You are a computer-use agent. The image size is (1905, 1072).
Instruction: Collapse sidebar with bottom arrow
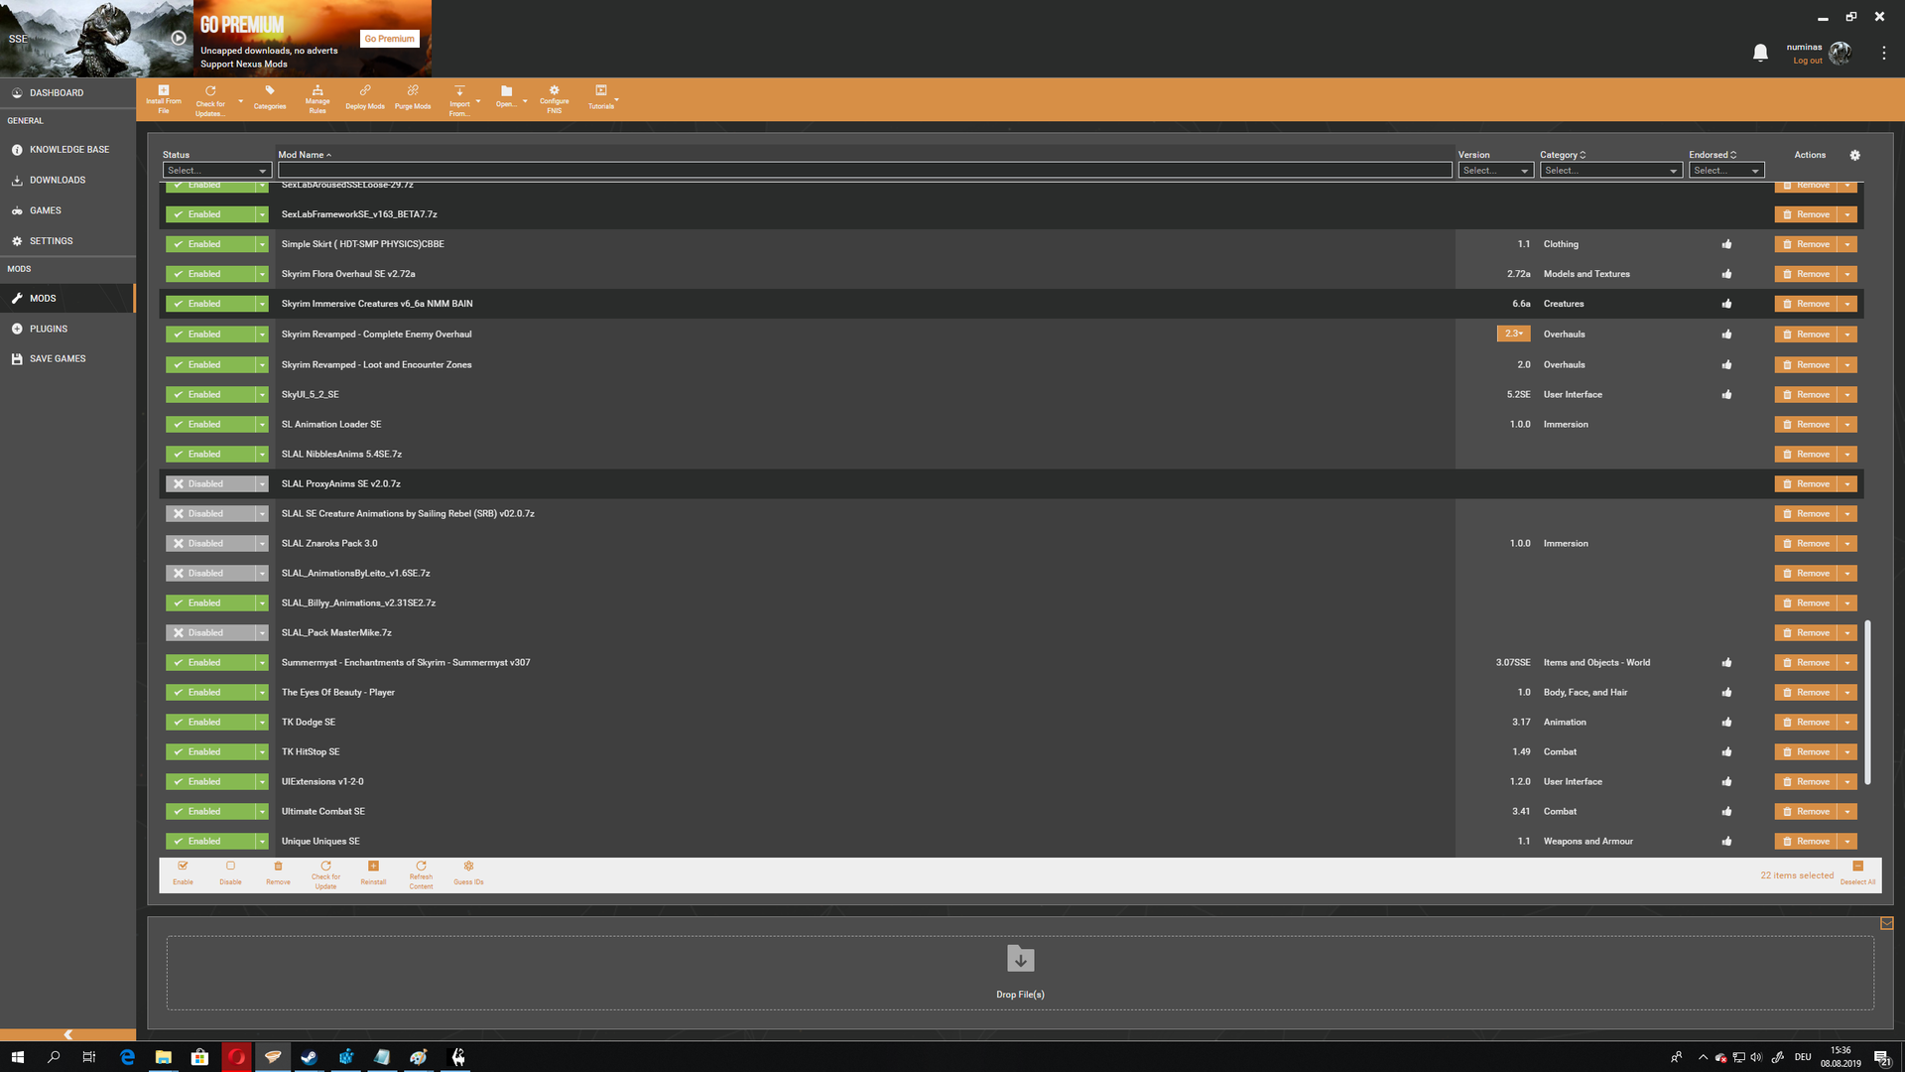[67, 1034]
